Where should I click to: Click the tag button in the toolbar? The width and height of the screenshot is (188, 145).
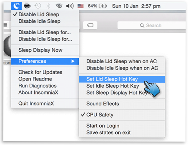[x=90, y=25]
